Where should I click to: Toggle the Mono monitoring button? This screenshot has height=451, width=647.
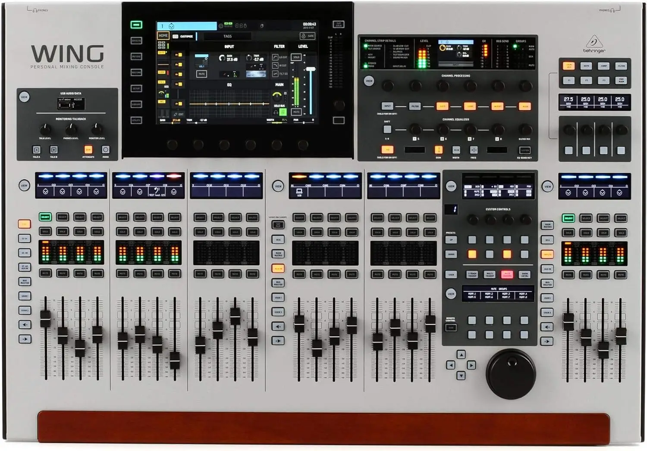click(x=106, y=150)
